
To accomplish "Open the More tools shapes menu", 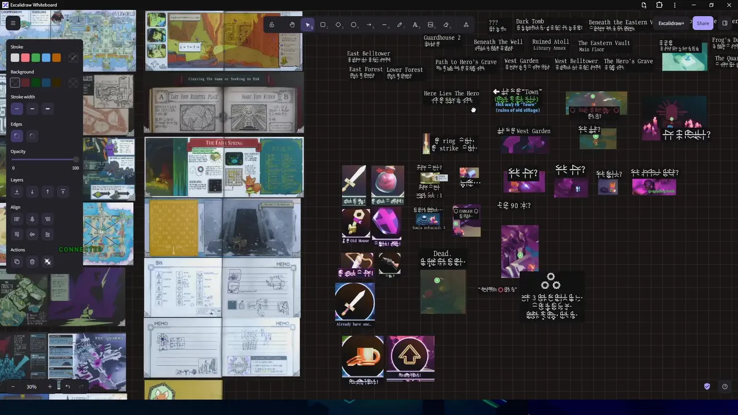I will tap(466, 25).
